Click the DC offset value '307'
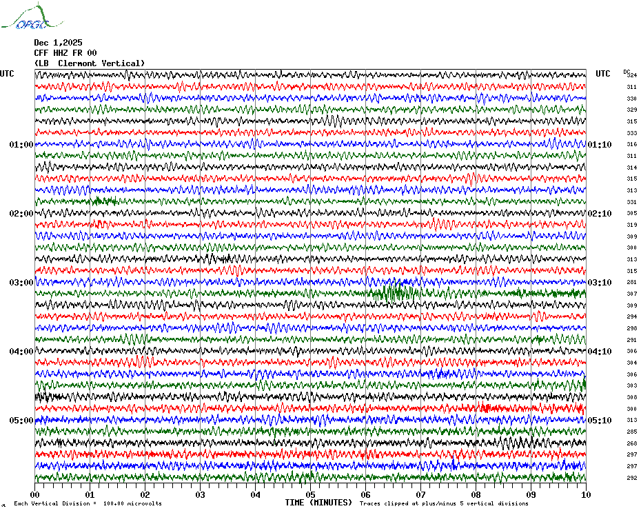Screen dimensions: 641x513 point(632,294)
